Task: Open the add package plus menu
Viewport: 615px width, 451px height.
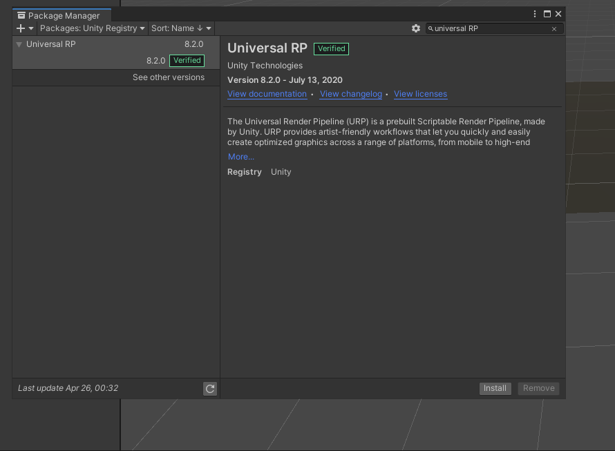Action: 25,28
